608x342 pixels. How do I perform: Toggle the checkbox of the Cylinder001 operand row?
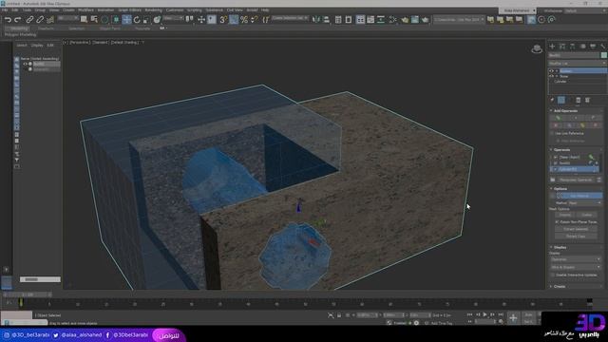coord(555,169)
